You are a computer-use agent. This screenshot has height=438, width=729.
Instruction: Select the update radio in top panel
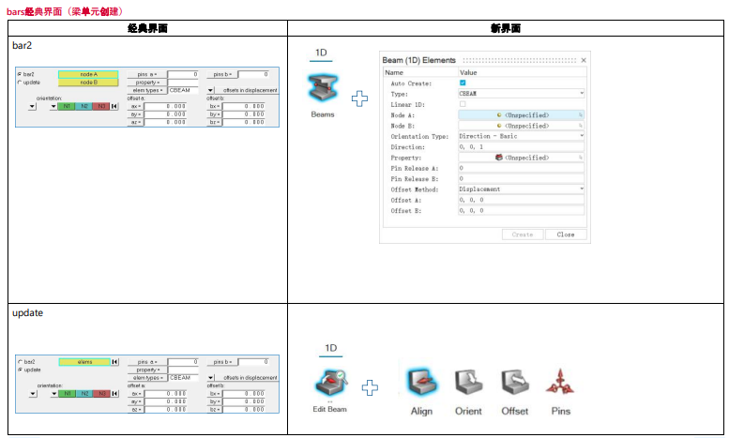(21, 82)
